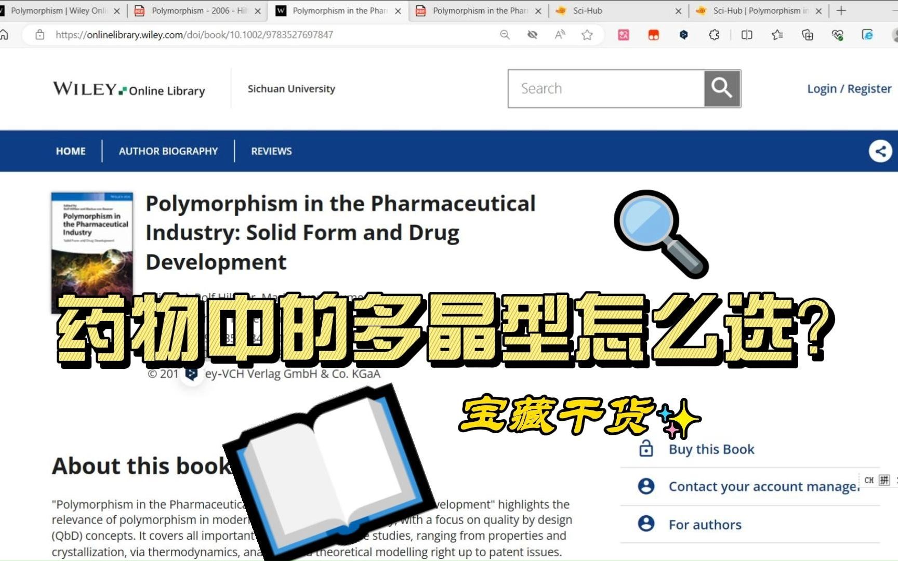Close the Sci-Hub tab
Image resolution: width=898 pixels, height=561 pixels.
pyautogui.click(x=678, y=11)
